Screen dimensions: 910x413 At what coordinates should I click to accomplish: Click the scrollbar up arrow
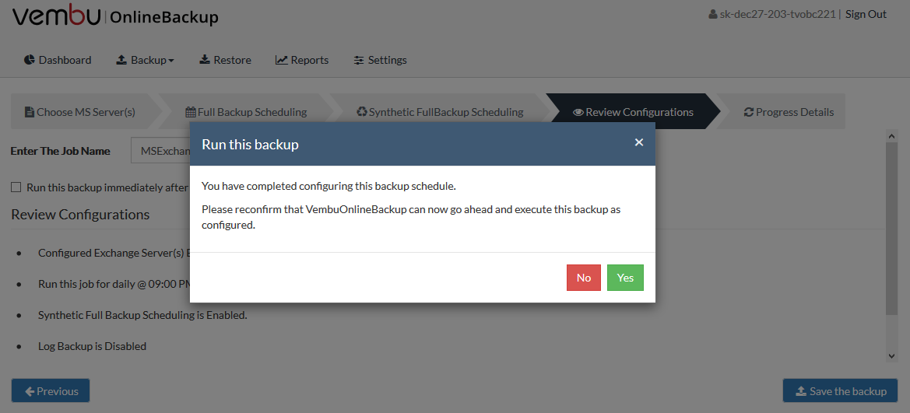tap(892, 135)
